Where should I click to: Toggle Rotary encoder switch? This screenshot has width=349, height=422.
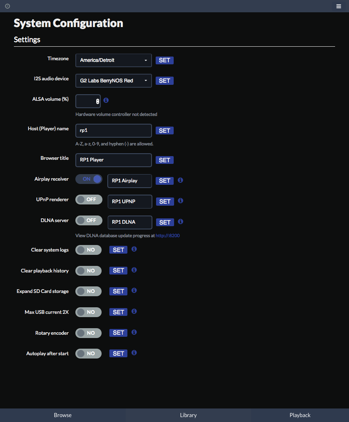88,333
